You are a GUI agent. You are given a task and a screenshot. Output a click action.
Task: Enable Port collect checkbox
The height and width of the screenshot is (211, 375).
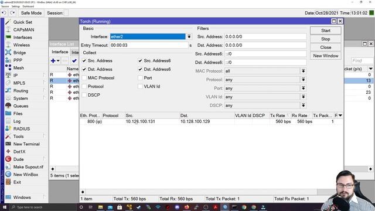tap(141, 78)
